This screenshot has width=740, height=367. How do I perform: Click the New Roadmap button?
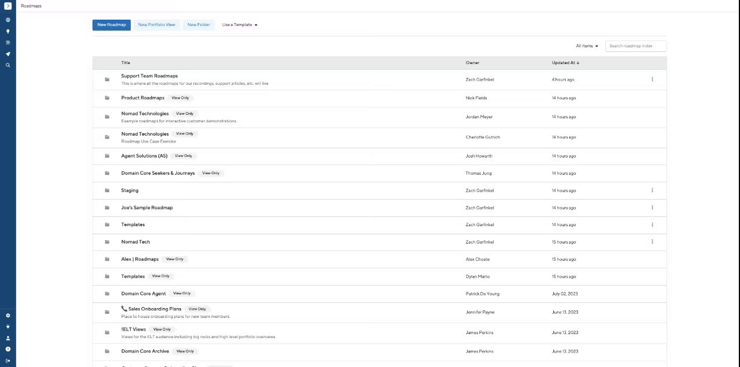point(112,25)
